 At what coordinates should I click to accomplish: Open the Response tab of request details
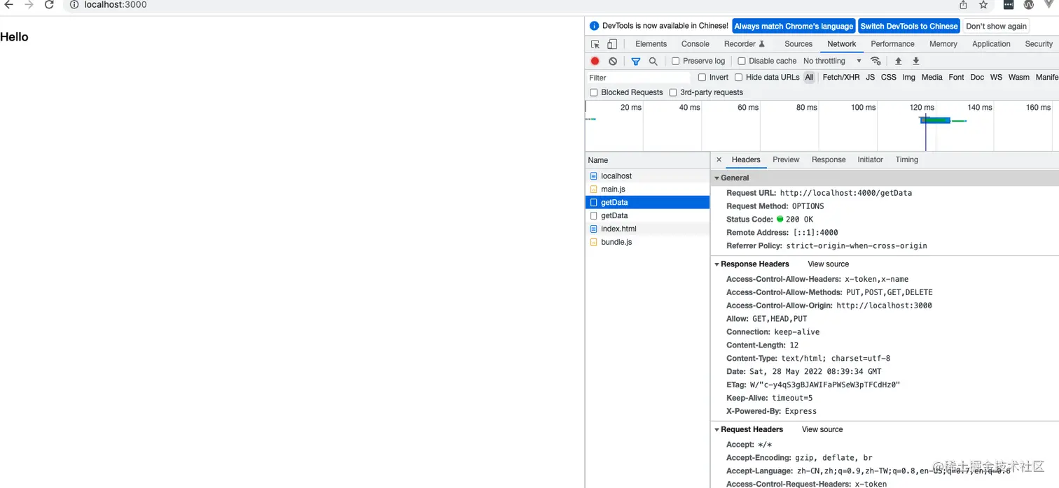click(x=829, y=159)
